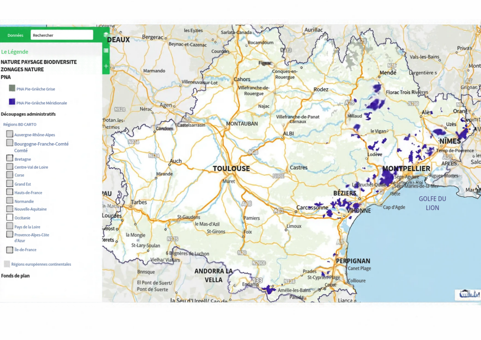Click the Rechercher search field
The width and height of the screenshot is (481, 340).
click(x=62, y=35)
